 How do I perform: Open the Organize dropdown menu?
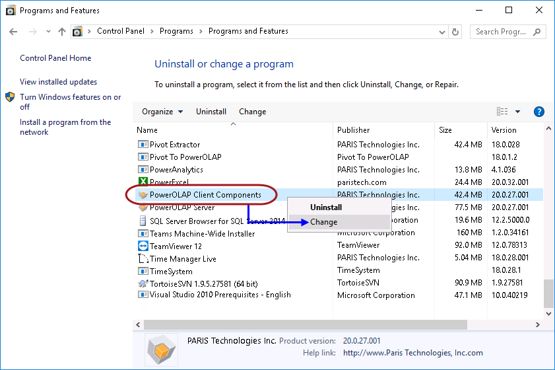162,112
